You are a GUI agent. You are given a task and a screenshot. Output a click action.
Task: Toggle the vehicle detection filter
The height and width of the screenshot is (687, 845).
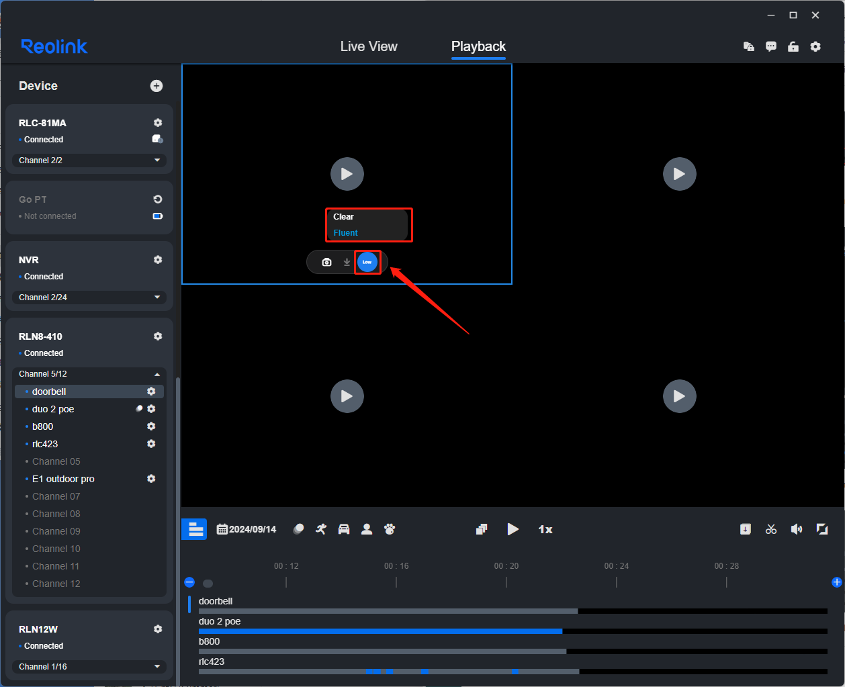(x=344, y=529)
